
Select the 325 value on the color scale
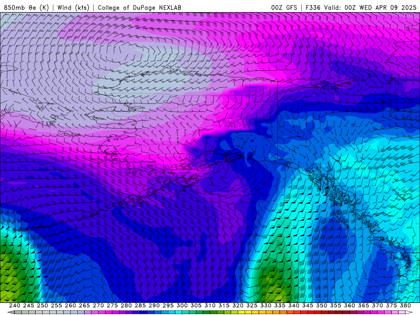(x=252, y=306)
